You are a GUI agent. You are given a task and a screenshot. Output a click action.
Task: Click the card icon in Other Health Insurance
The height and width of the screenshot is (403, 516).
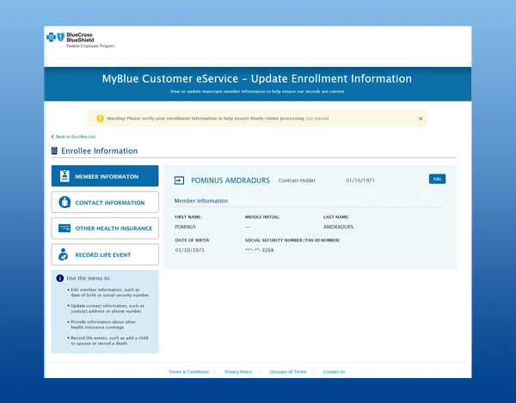(64, 228)
